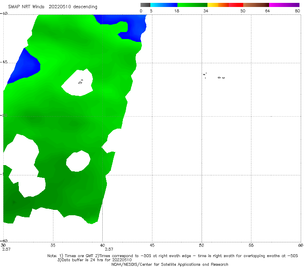Click the island outlines near longitude 52
Image resolution: width=304 pixels, height=267 pixels.
[x=221, y=78]
